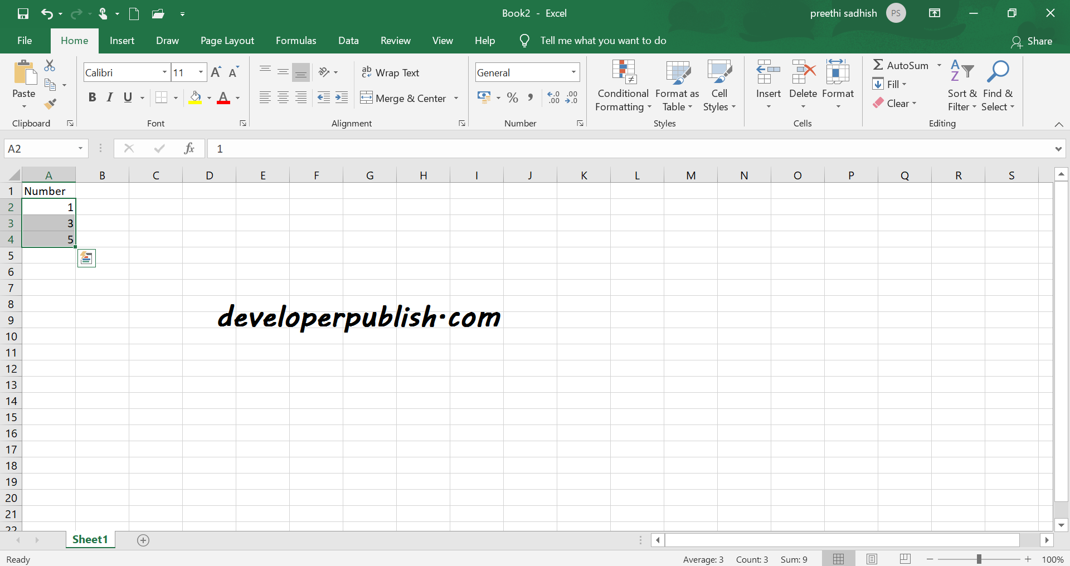This screenshot has width=1070, height=566.
Task: Click the Increase Decimal icon
Action: pyautogui.click(x=553, y=97)
